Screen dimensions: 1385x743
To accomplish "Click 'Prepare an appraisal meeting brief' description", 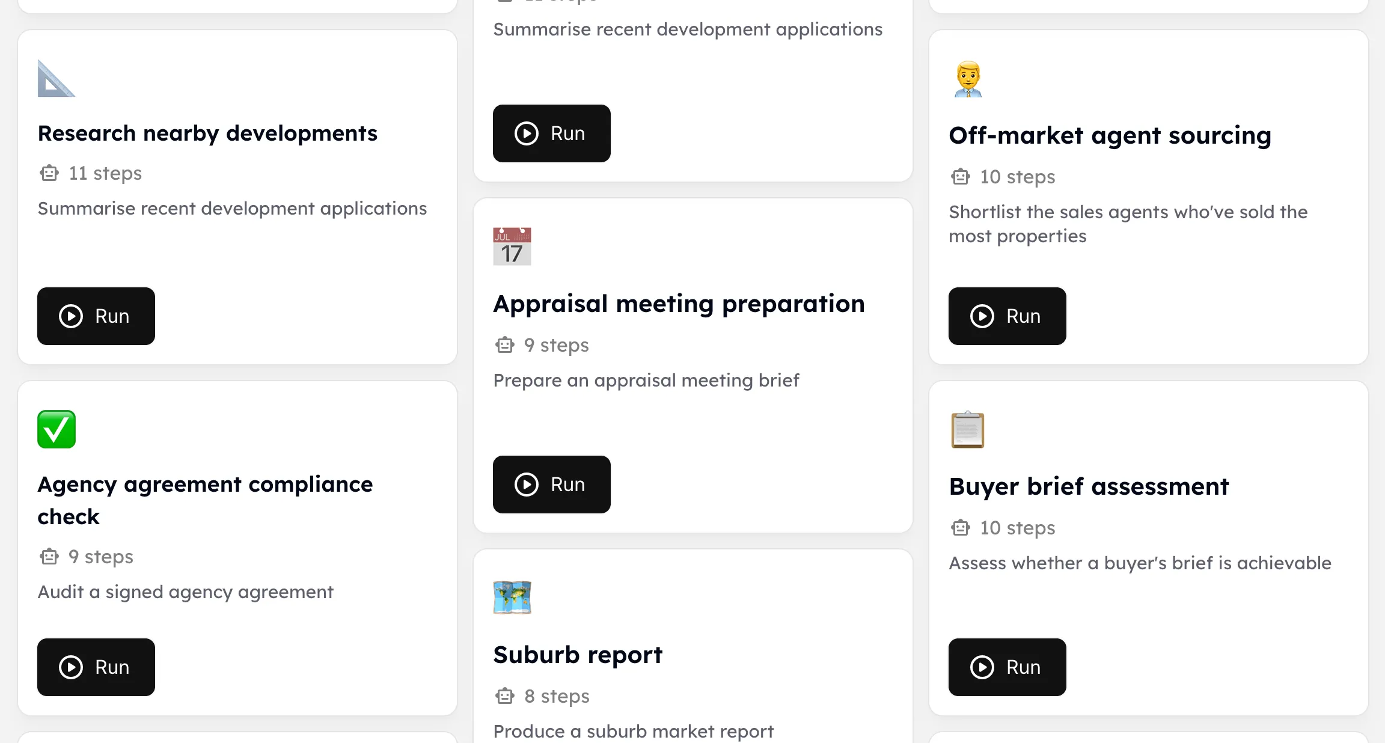I will (x=646, y=381).
